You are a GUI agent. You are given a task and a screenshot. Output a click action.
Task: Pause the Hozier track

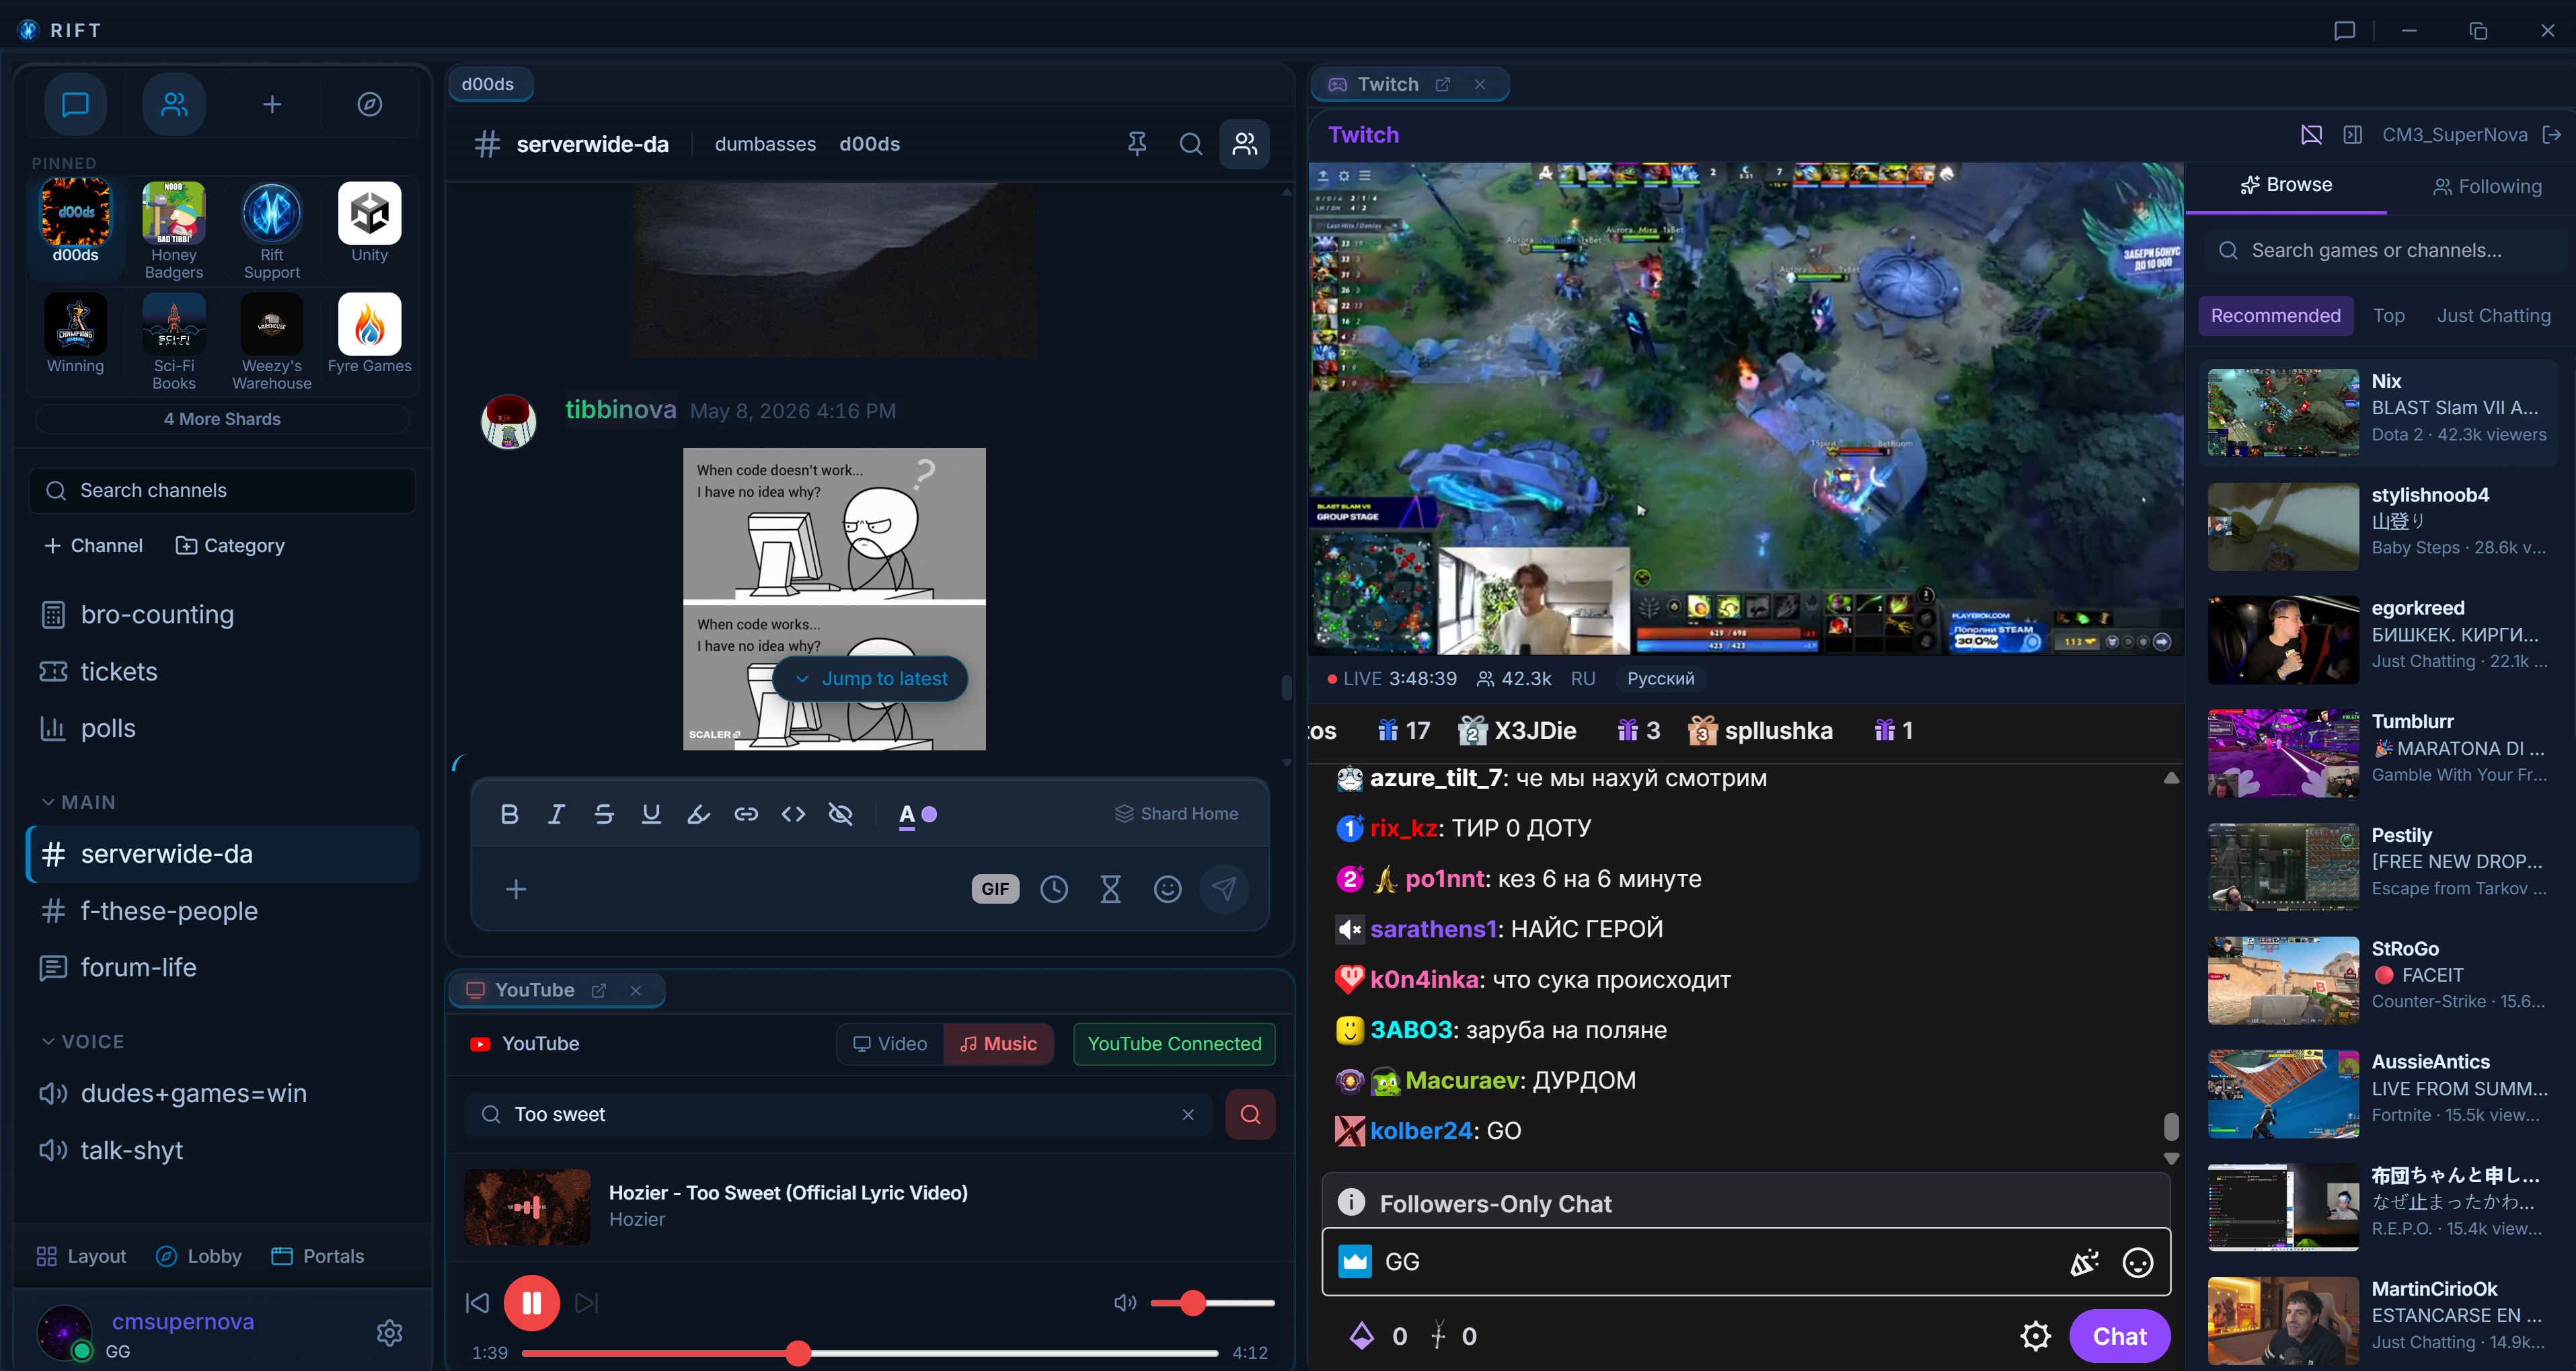click(x=532, y=1303)
